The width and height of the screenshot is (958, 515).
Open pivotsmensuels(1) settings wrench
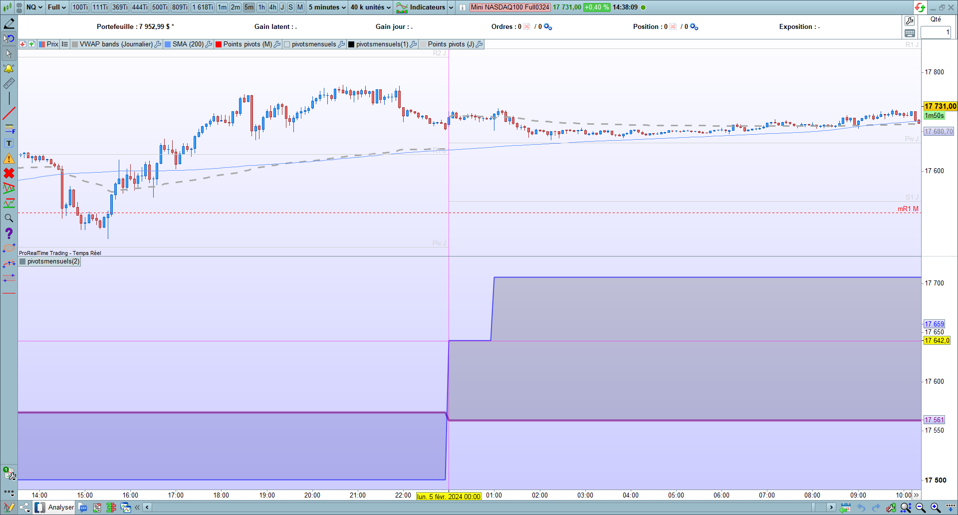414,44
